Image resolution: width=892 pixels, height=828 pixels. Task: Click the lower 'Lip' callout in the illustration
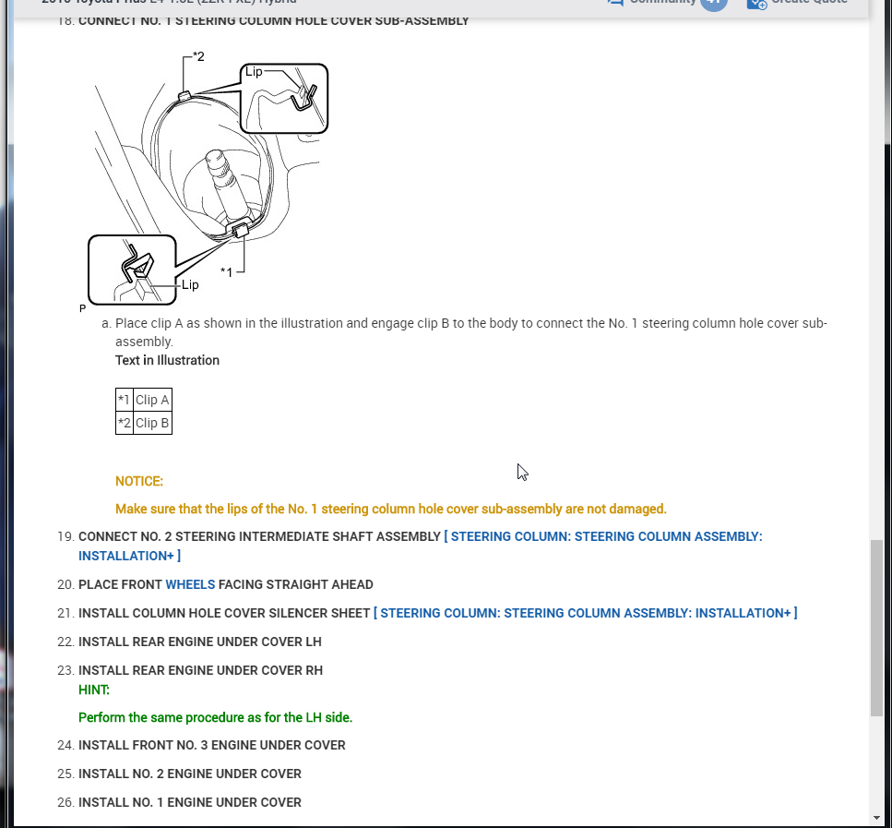[190, 284]
